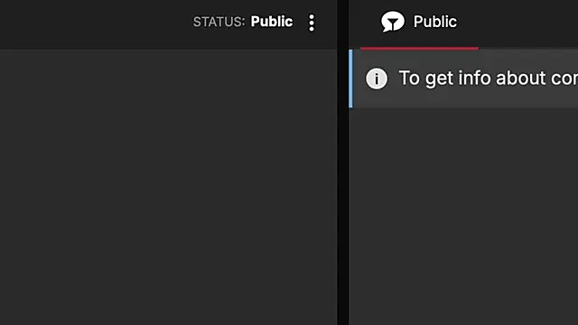Click the empty left panel below the status bar
Viewport: 578px width, 325px height.
point(169,187)
